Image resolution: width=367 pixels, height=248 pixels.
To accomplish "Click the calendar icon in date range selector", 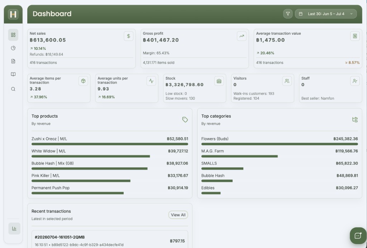I will point(301,14).
